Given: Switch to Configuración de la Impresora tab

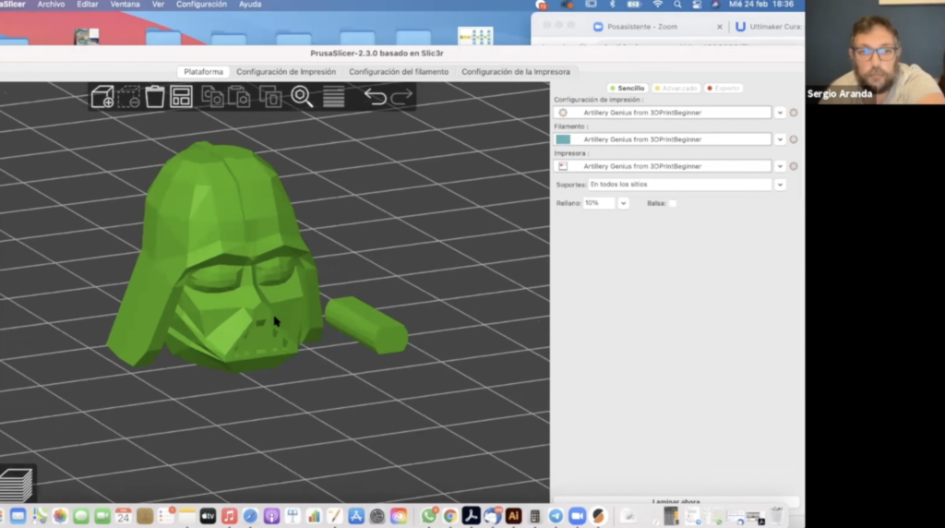Looking at the screenshot, I should pyautogui.click(x=515, y=72).
